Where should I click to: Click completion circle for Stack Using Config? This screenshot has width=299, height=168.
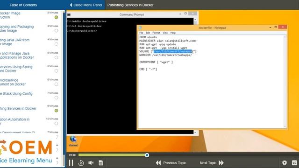click(56, 98)
